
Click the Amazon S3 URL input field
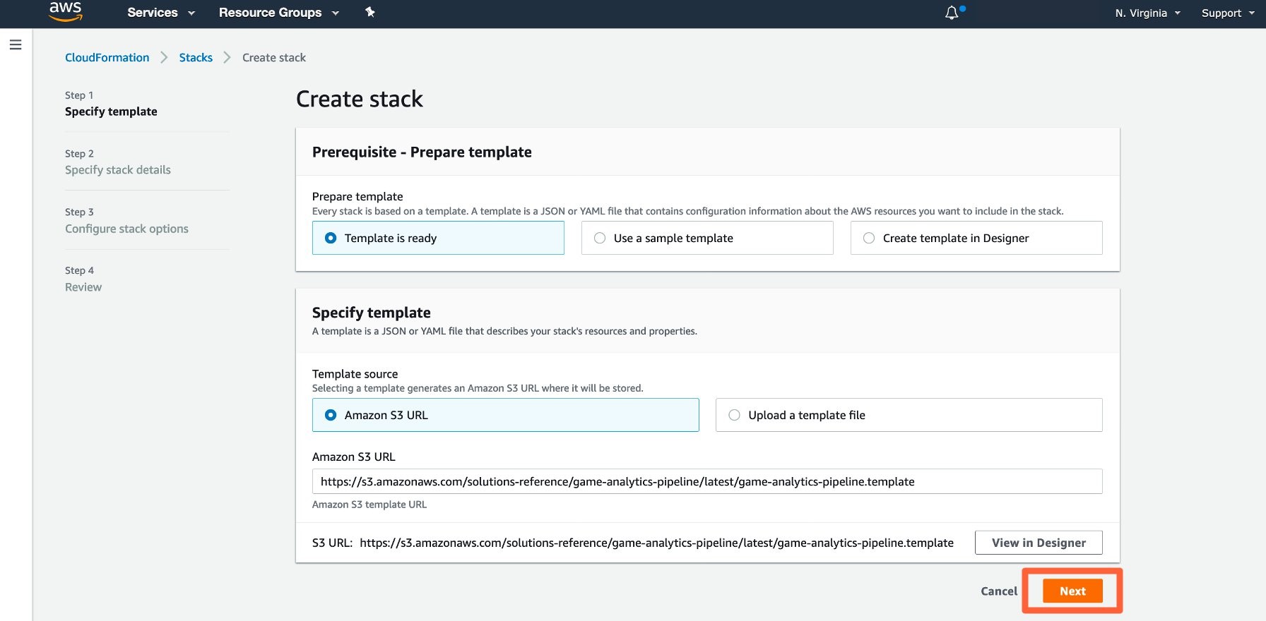pos(707,481)
